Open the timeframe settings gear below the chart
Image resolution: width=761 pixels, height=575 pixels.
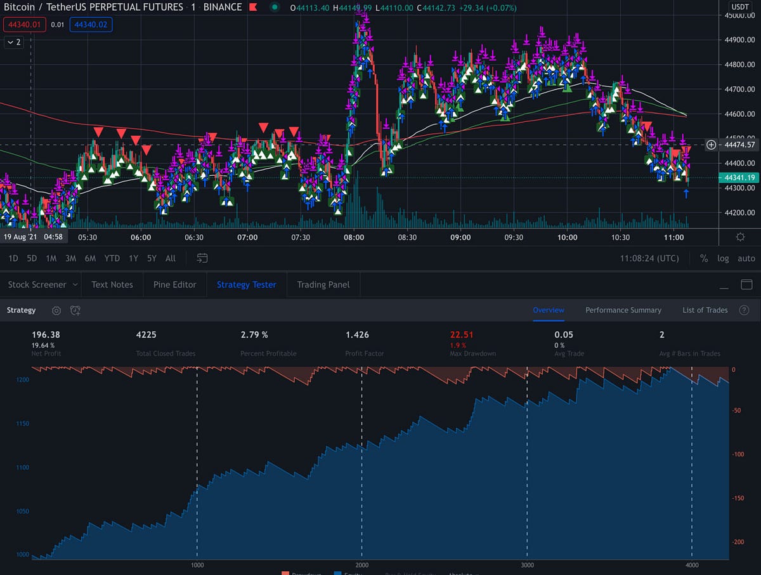click(x=739, y=237)
